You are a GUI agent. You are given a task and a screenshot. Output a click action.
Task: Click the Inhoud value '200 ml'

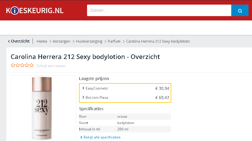click(x=123, y=129)
